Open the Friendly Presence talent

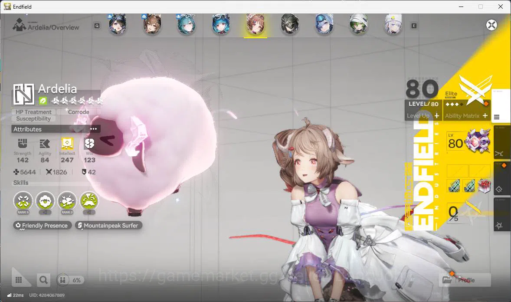click(43, 225)
